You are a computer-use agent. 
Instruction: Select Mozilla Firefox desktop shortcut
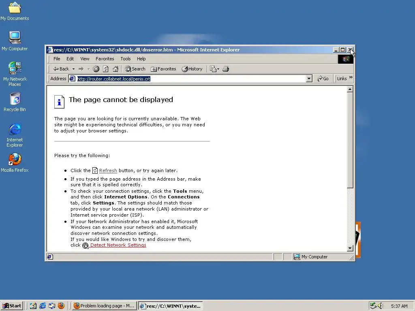point(15,163)
